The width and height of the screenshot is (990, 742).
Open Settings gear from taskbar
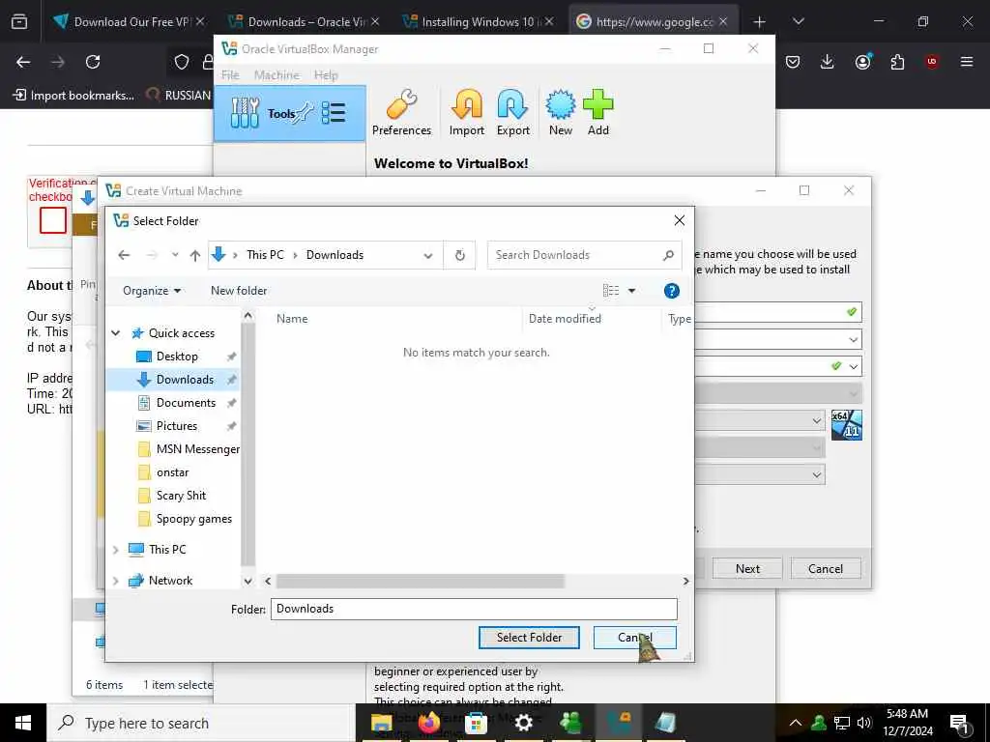click(x=523, y=723)
